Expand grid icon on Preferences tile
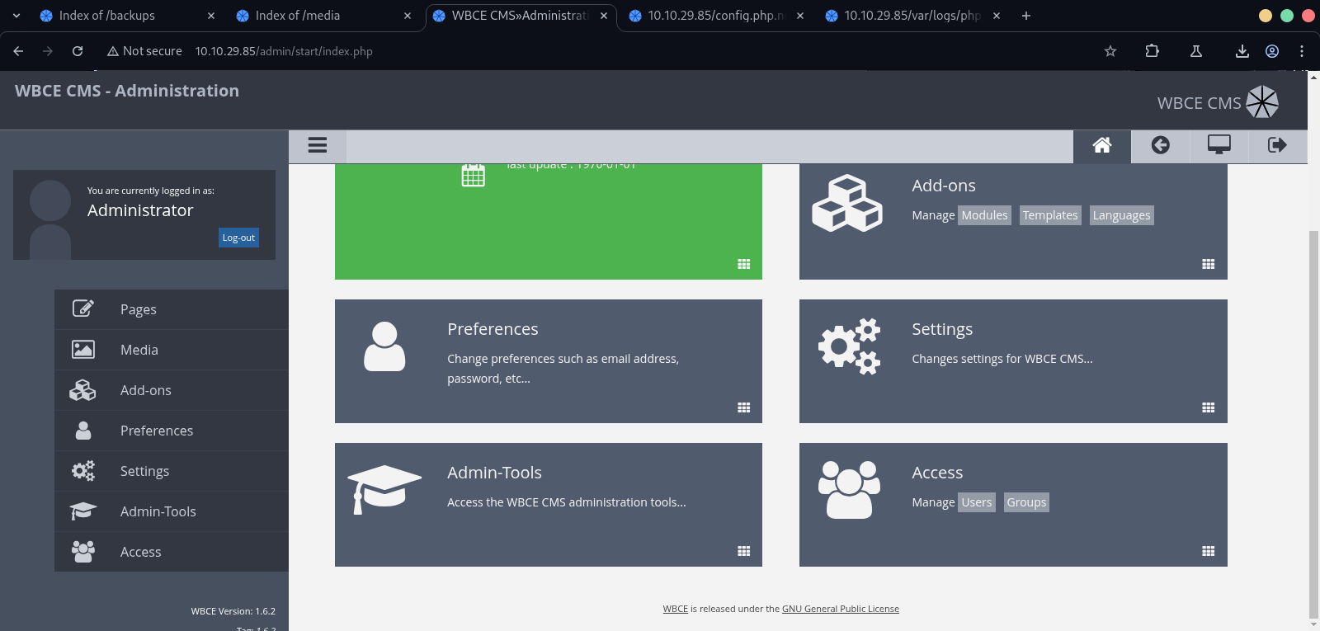This screenshot has height=631, width=1320. [x=743, y=407]
